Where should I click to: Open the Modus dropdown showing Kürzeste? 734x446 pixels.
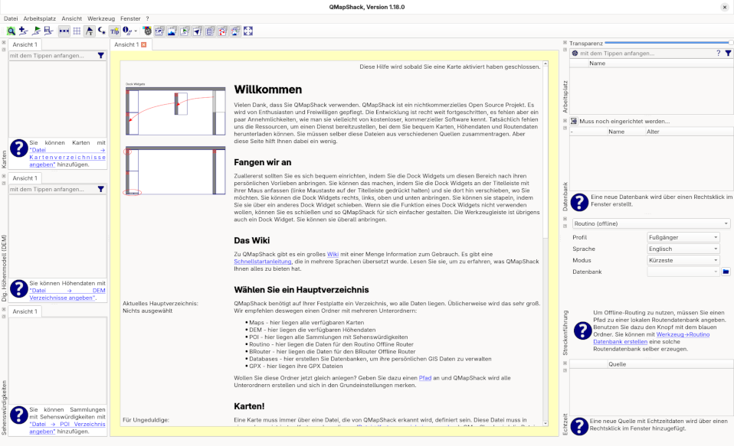683,260
